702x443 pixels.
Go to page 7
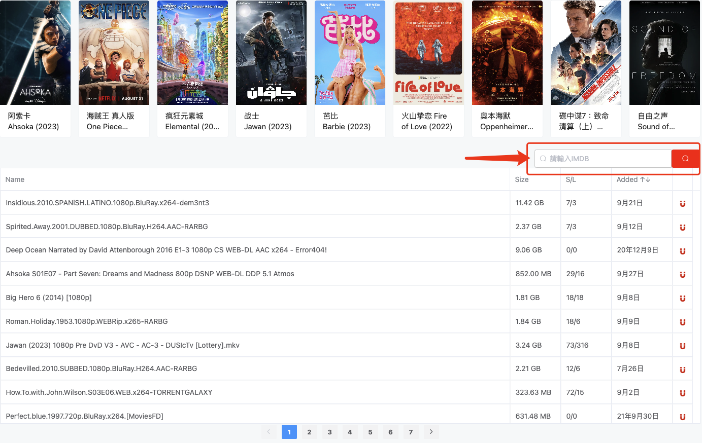pyautogui.click(x=411, y=432)
